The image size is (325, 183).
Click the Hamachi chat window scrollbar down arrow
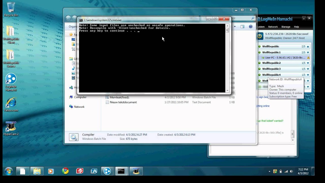(293, 140)
